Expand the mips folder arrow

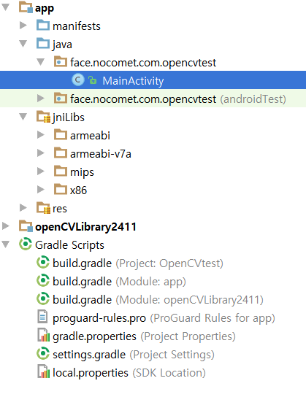pos(40,171)
